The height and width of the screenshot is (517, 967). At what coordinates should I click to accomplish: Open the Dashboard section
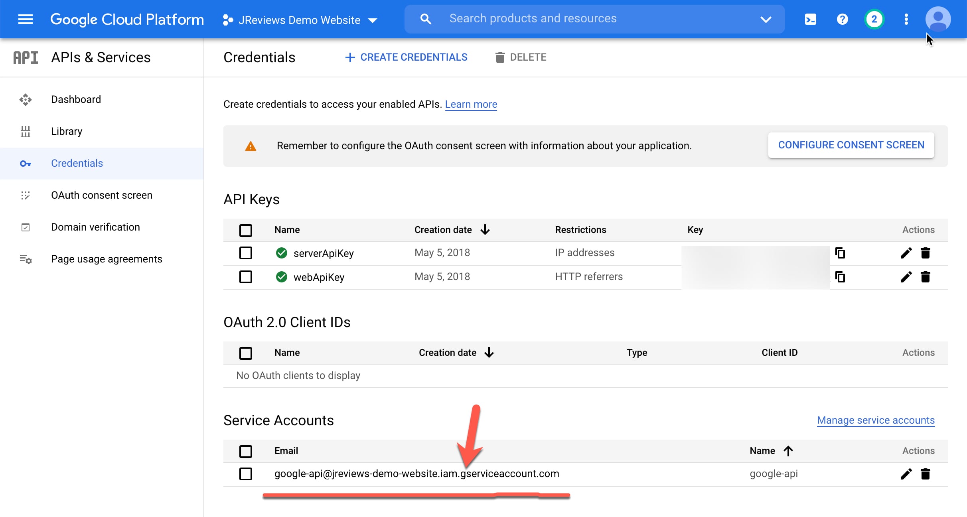tap(75, 99)
